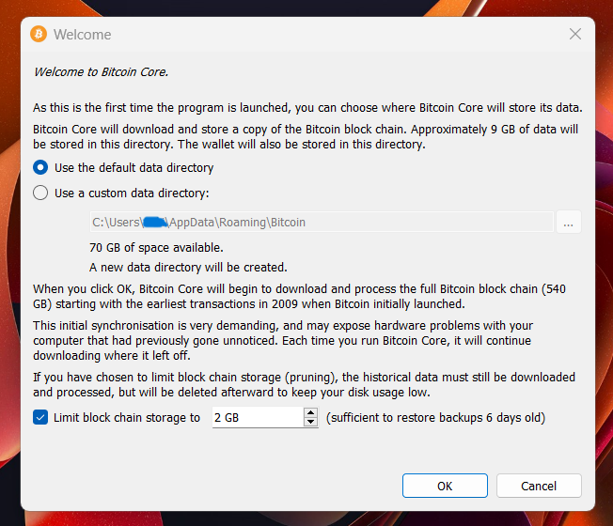Click the Cancel button
The width and height of the screenshot is (613, 526).
(539, 486)
